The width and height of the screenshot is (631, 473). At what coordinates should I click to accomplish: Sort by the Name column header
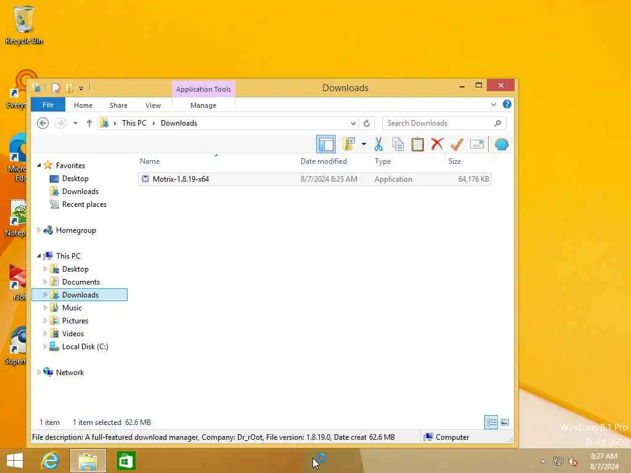(150, 161)
